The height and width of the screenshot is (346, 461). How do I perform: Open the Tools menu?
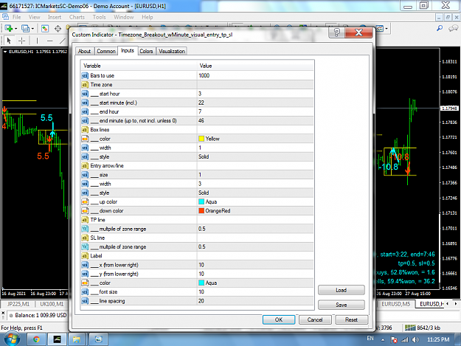coord(99,17)
